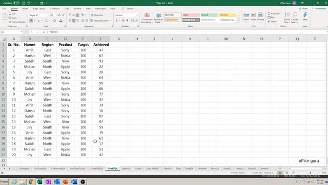Activate Format Painter
Viewport: 328px width, 185px height.
(x=17, y=22)
